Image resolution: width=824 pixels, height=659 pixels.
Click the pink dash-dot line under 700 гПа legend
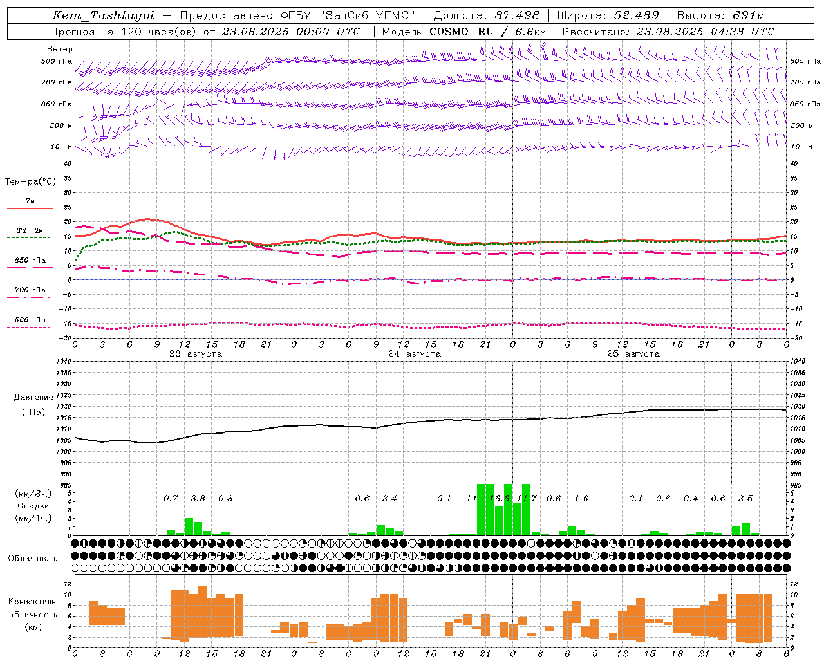coord(28,297)
